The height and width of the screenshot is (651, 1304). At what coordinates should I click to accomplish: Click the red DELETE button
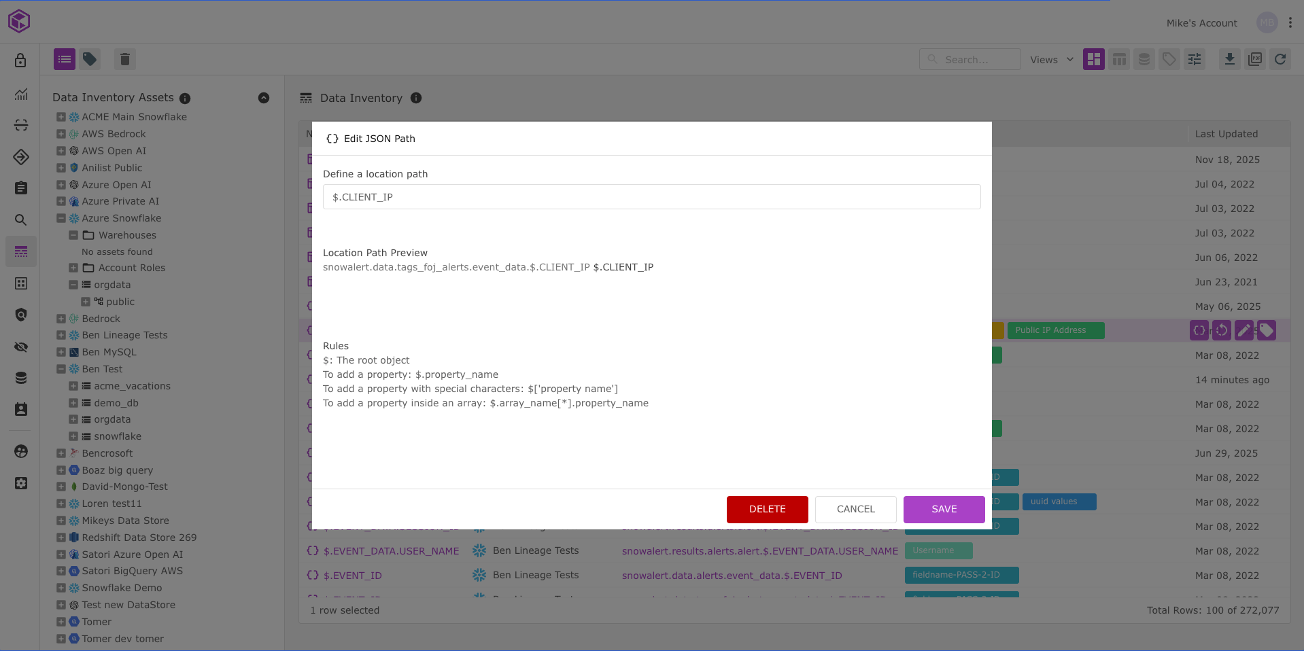pos(767,509)
